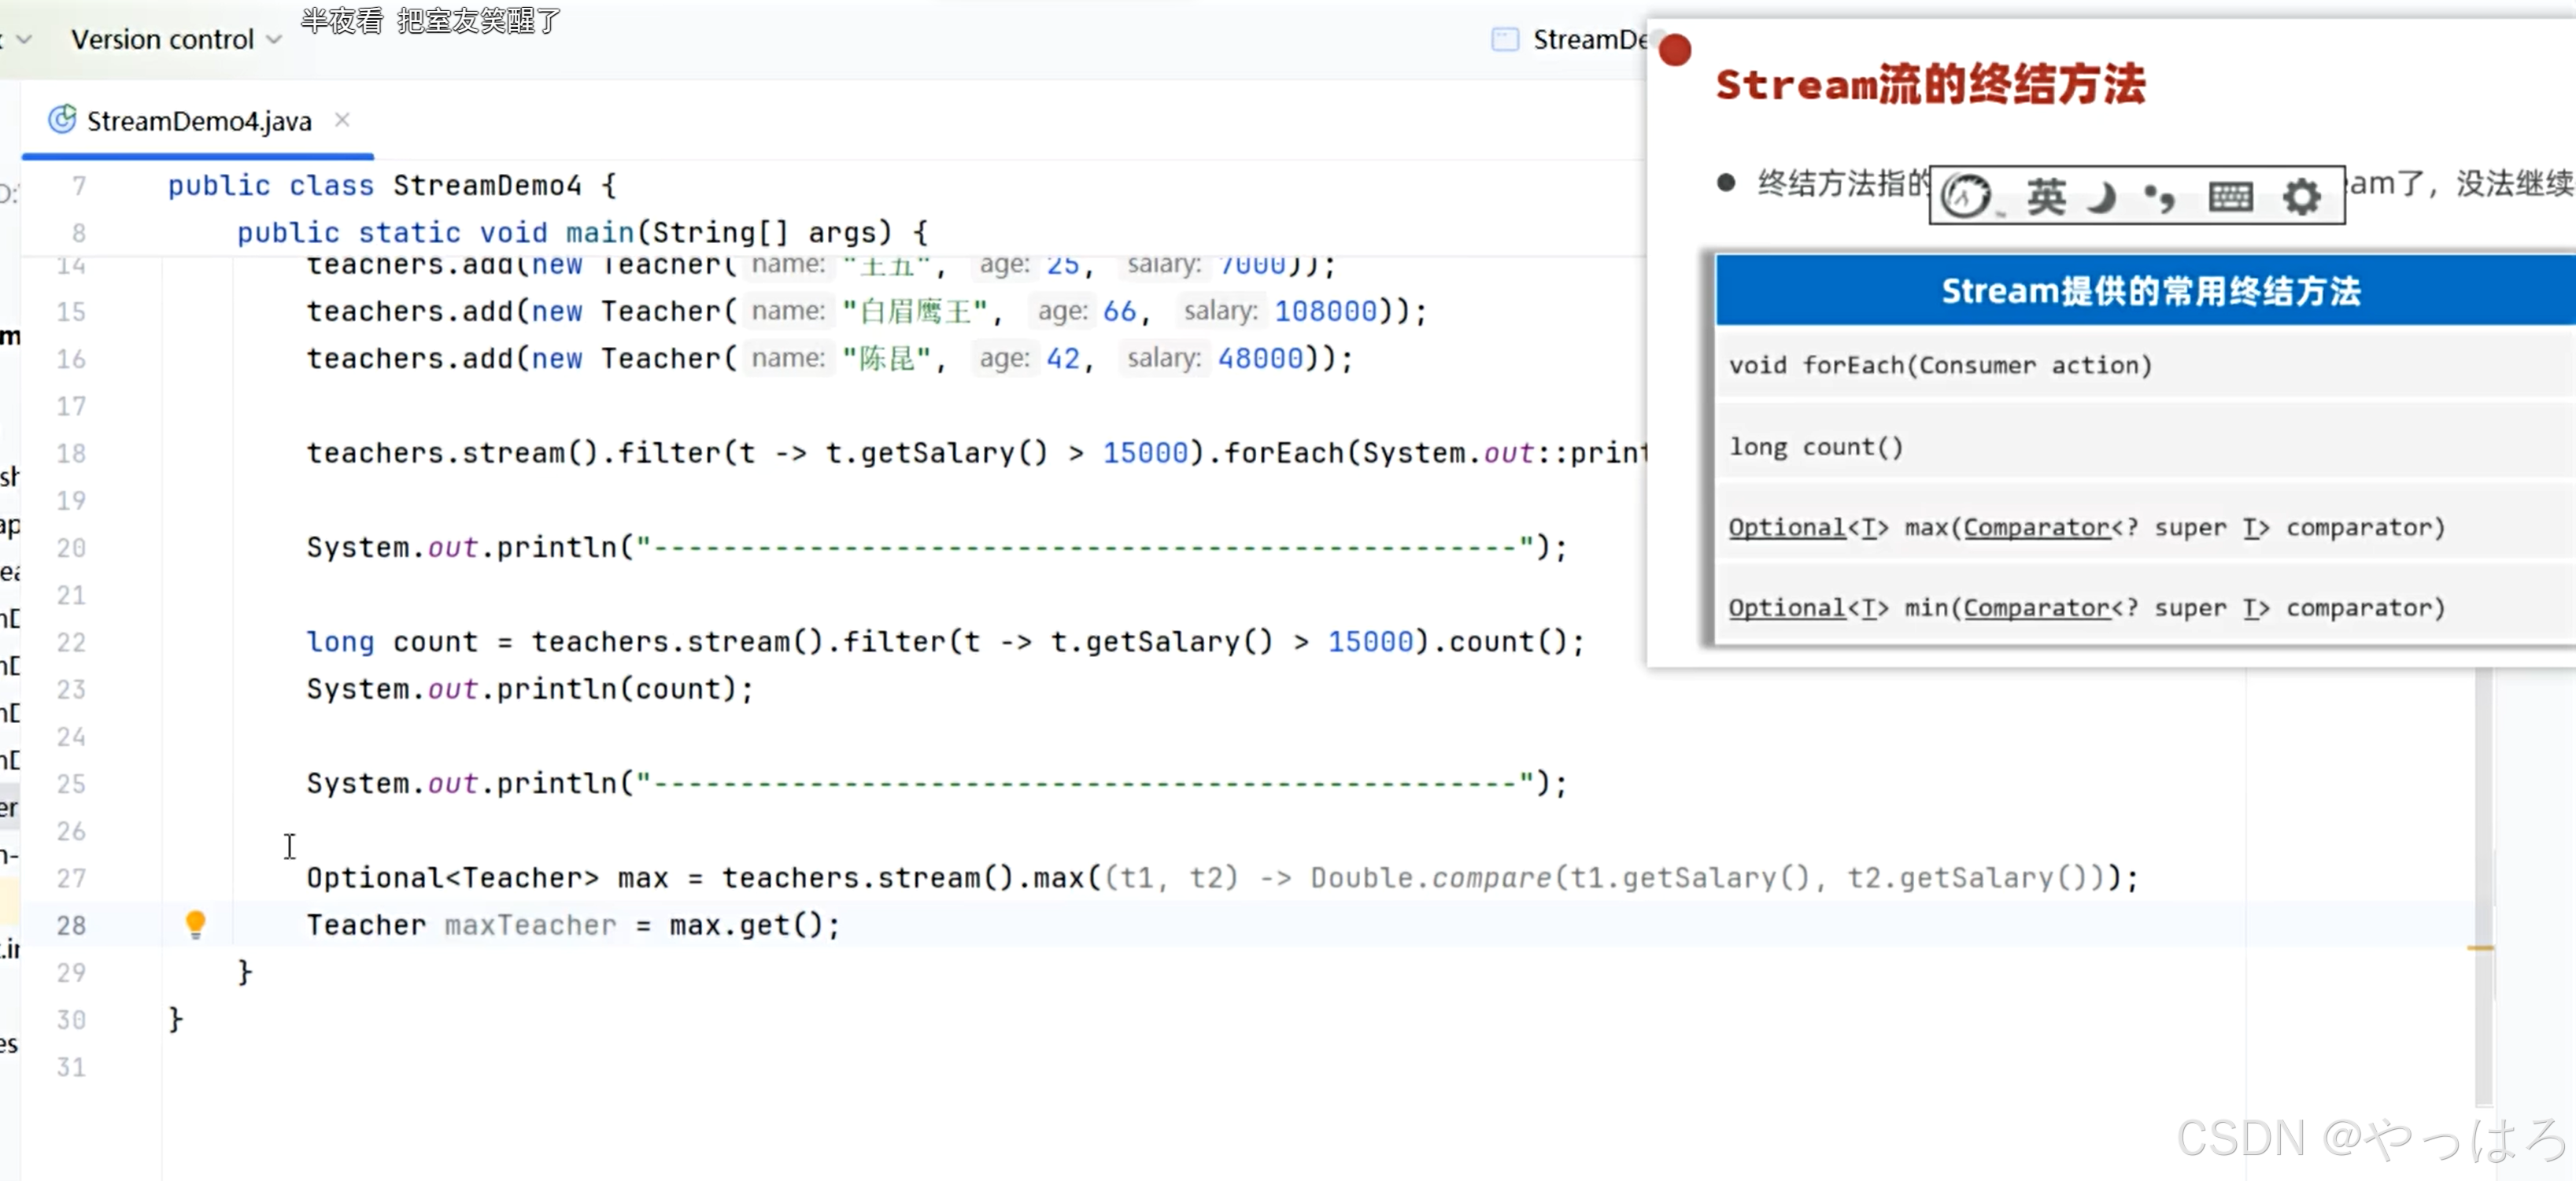The width and height of the screenshot is (2576, 1181).
Task: Click the maxTeacher variable on line 28
Action: click(x=530, y=925)
